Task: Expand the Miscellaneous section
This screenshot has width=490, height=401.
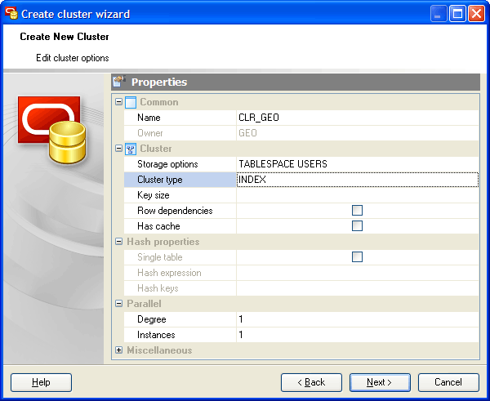Action: [119, 350]
